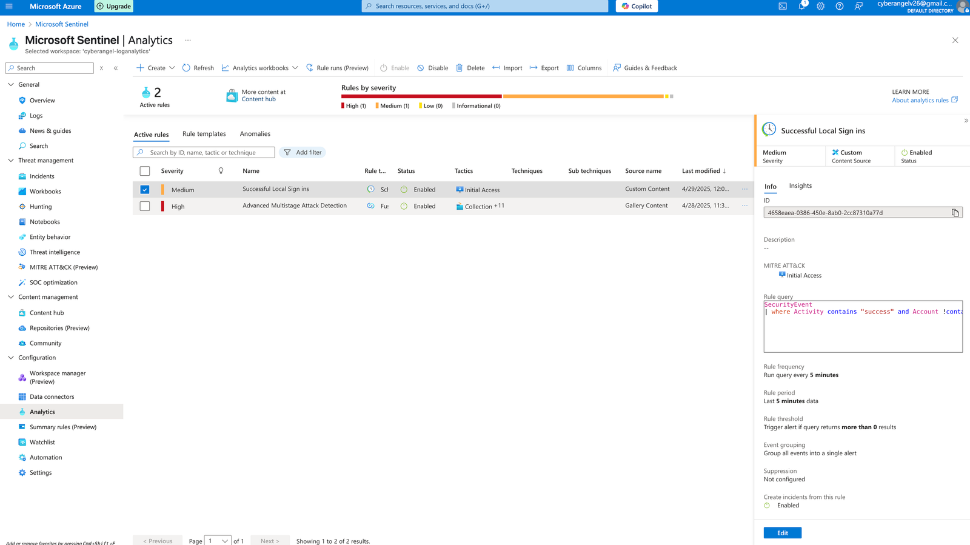Click the sidebar Search field
Image resolution: width=970 pixels, height=545 pixels.
pos(50,68)
